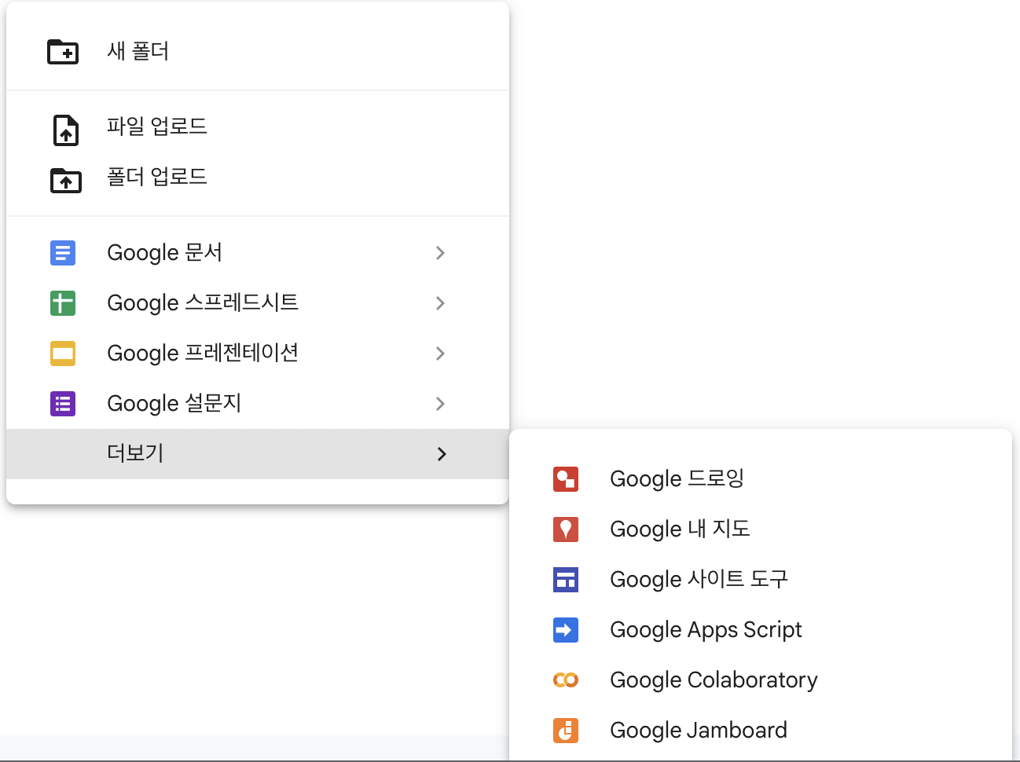Click the green Google Sheets icon
Viewport: 1020px width, 762px height.
(63, 303)
